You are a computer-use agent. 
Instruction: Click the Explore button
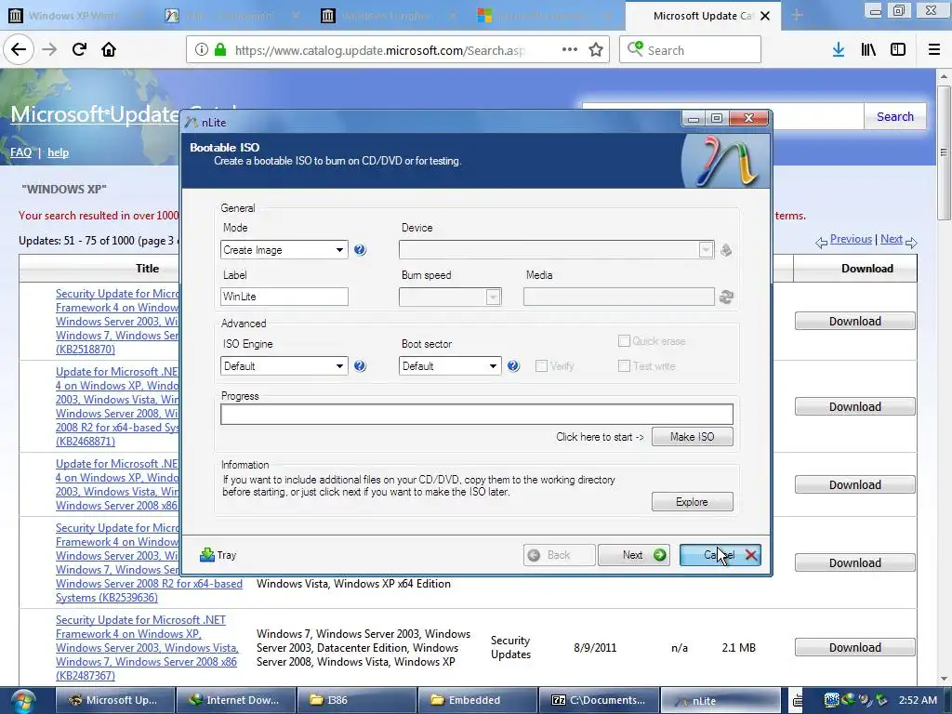tap(692, 502)
